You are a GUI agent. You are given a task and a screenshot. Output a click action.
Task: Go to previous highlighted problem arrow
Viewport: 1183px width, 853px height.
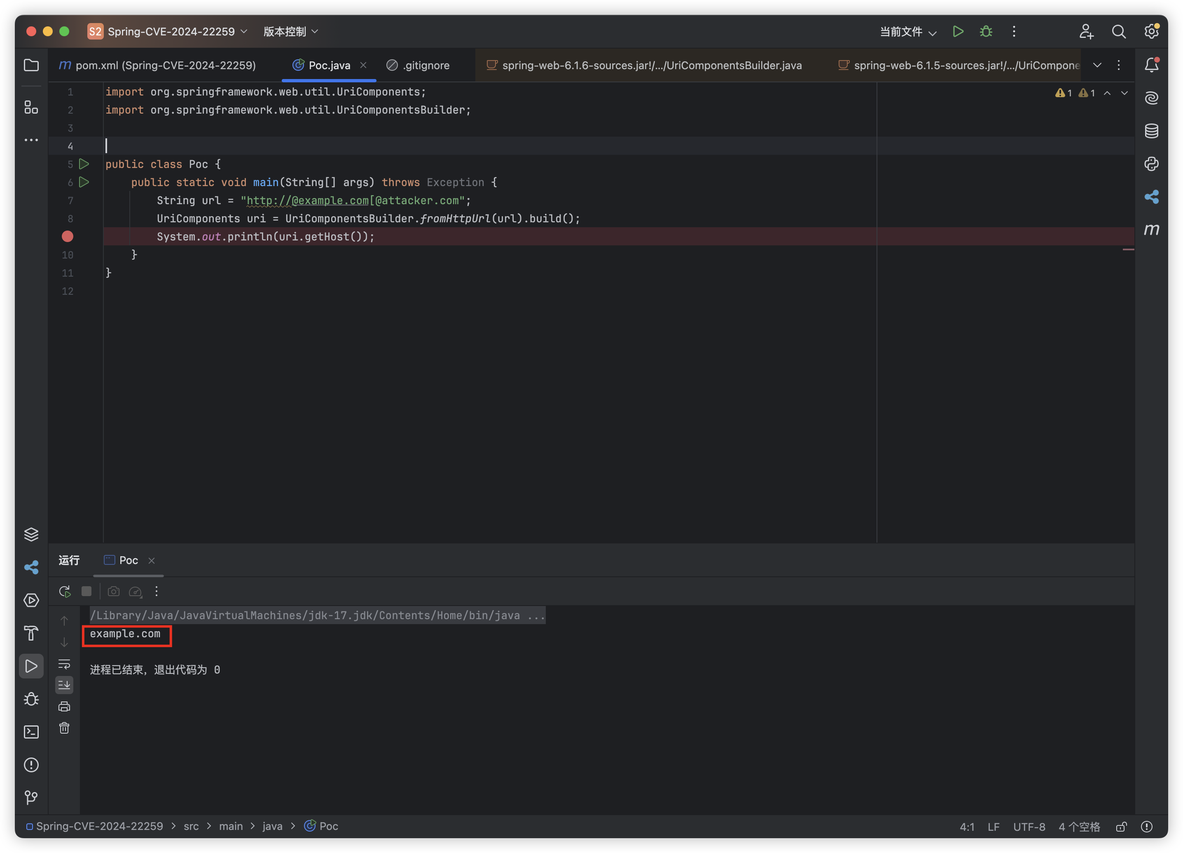point(1107,93)
